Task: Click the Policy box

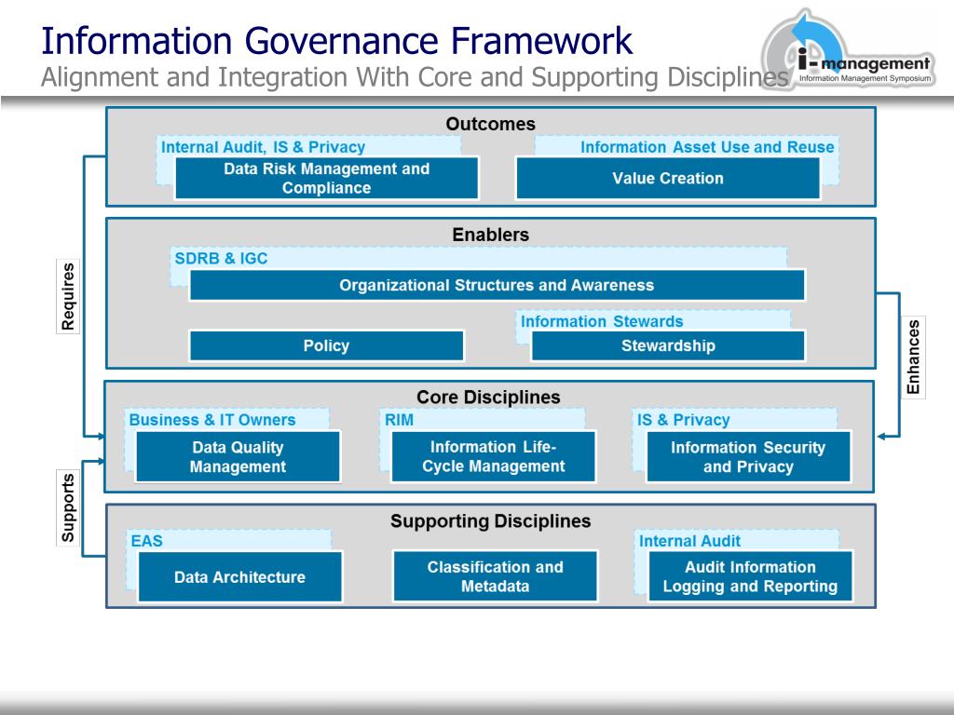Action: [327, 346]
